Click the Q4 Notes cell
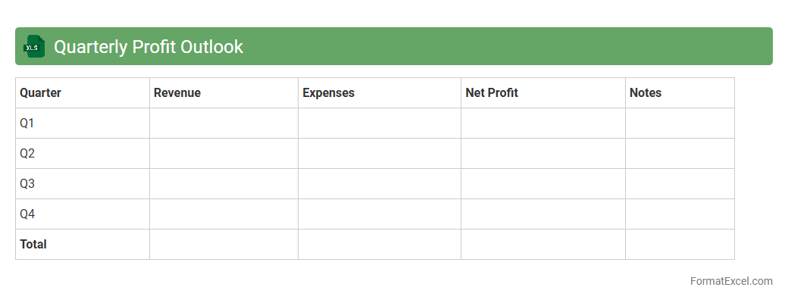The image size is (788, 303). pos(680,214)
